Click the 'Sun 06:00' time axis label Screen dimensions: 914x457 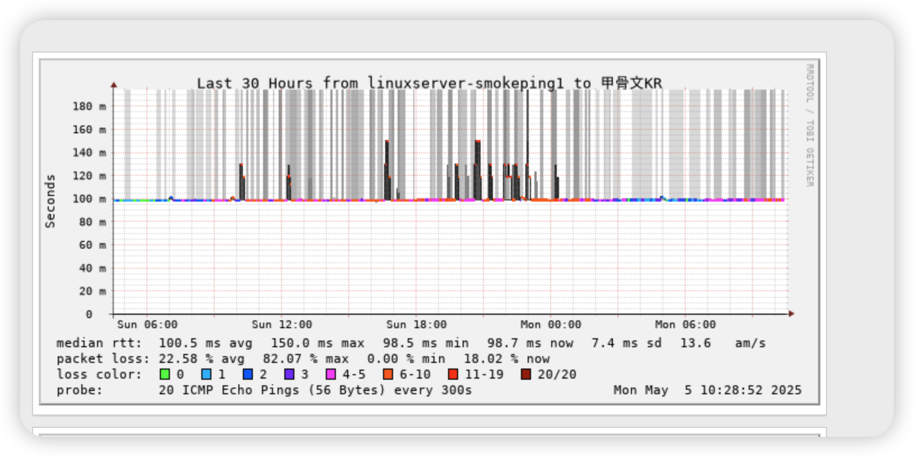(x=147, y=325)
